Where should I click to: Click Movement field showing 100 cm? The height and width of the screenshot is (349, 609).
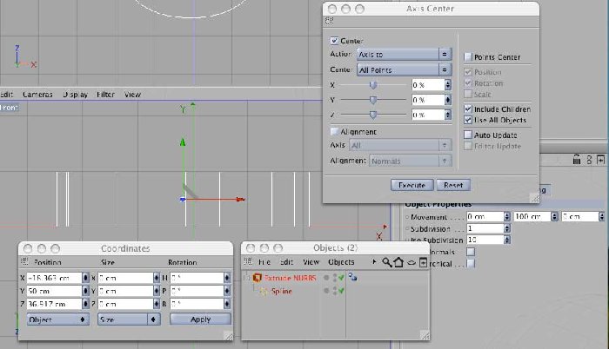point(532,216)
